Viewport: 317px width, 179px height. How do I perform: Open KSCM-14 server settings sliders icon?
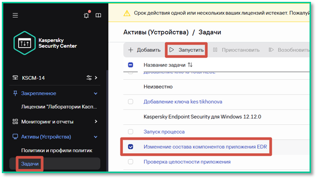coord(89,78)
